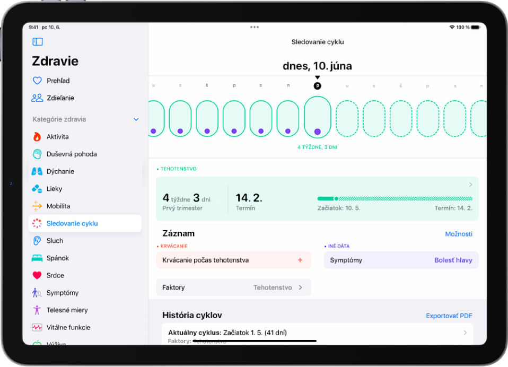Tap the three-dot multitasking icon

(x=255, y=27)
